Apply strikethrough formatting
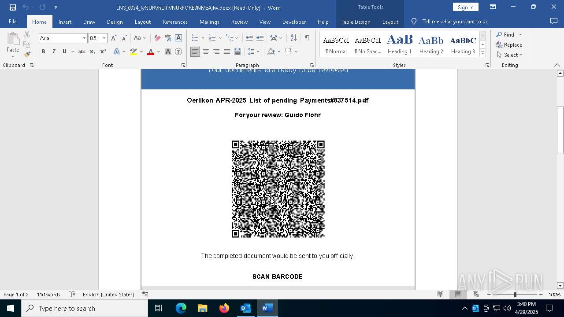564x317 pixels. pos(82,52)
